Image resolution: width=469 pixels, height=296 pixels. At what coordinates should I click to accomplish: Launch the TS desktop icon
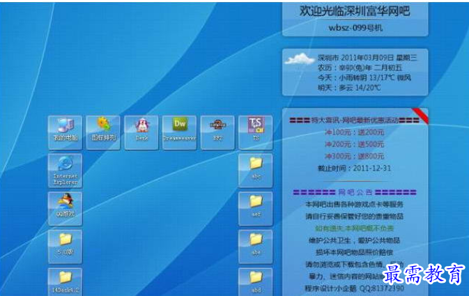click(x=256, y=132)
